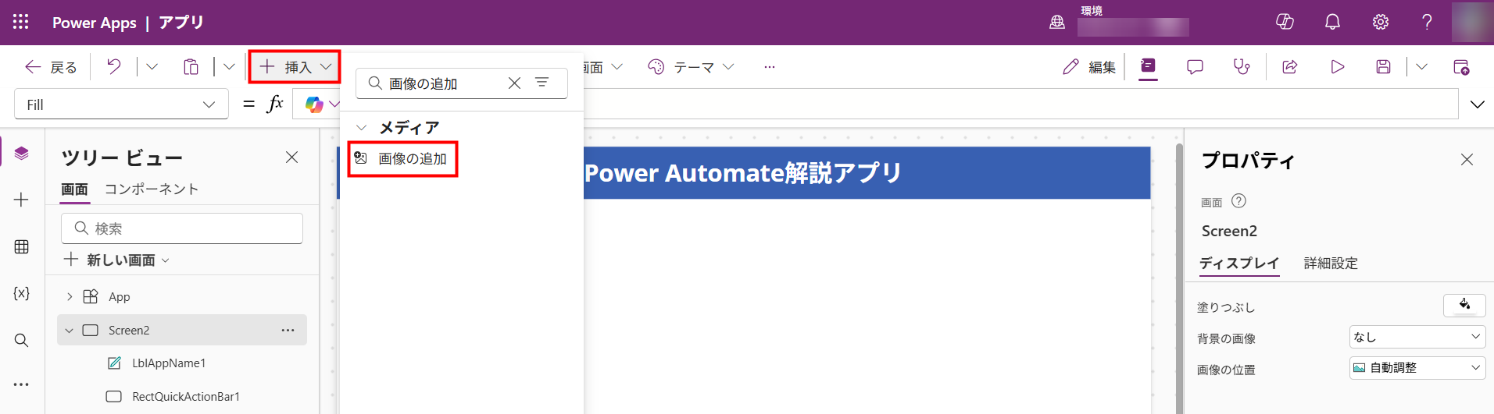
Task: Open the Fill property dropdown
Action: point(121,104)
